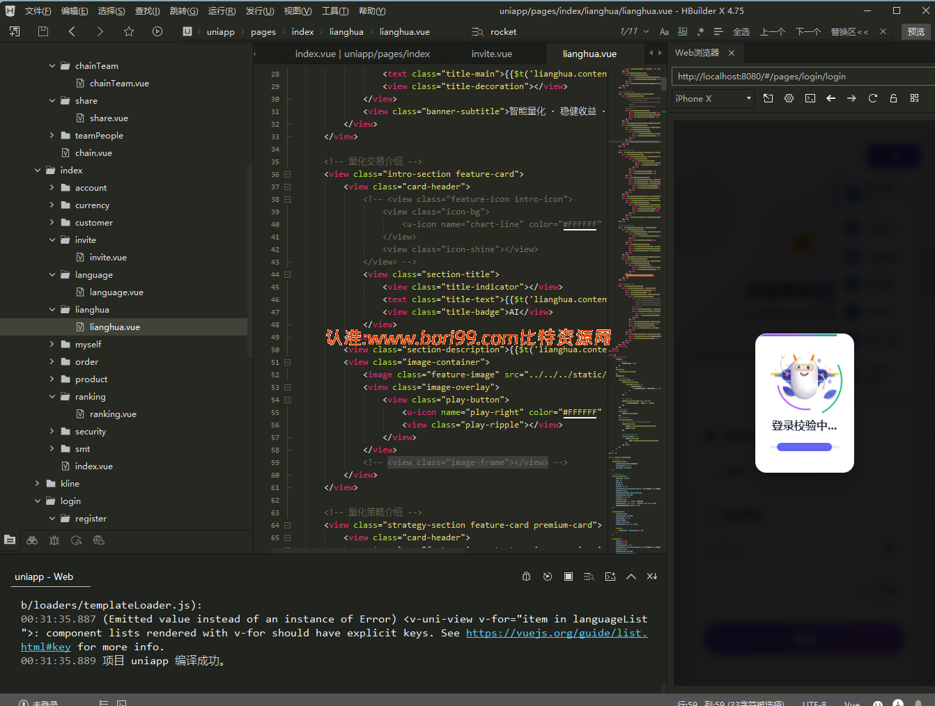Expand the teamPeople folder
Image resolution: width=935 pixels, height=706 pixels.
tap(52, 135)
